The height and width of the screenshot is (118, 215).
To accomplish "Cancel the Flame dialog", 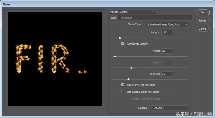I will (x=203, y=29).
